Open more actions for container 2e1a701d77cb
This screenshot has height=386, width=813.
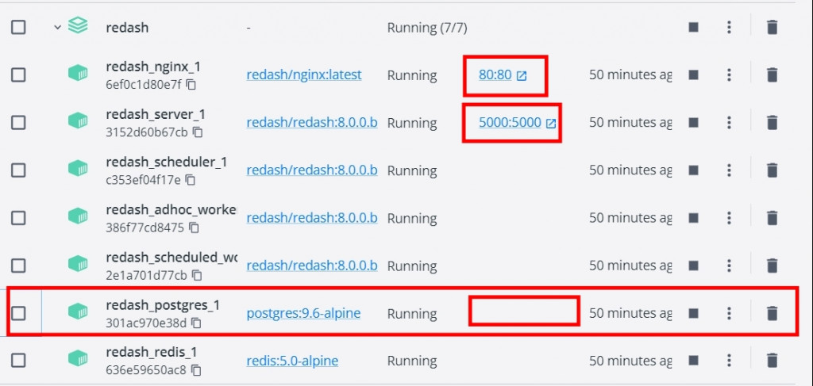pyautogui.click(x=729, y=266)
